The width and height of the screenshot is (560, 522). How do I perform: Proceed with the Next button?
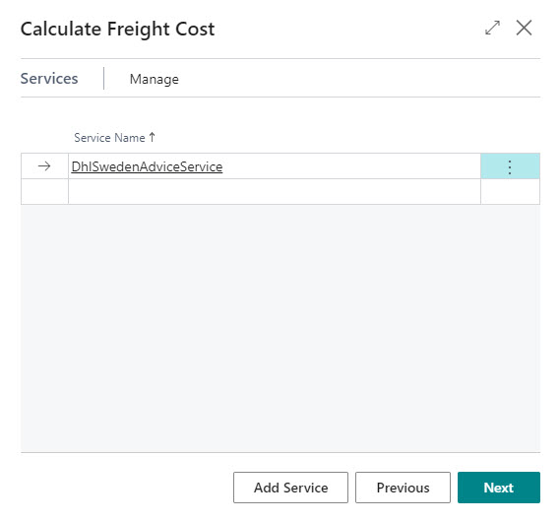click(499, 488)
